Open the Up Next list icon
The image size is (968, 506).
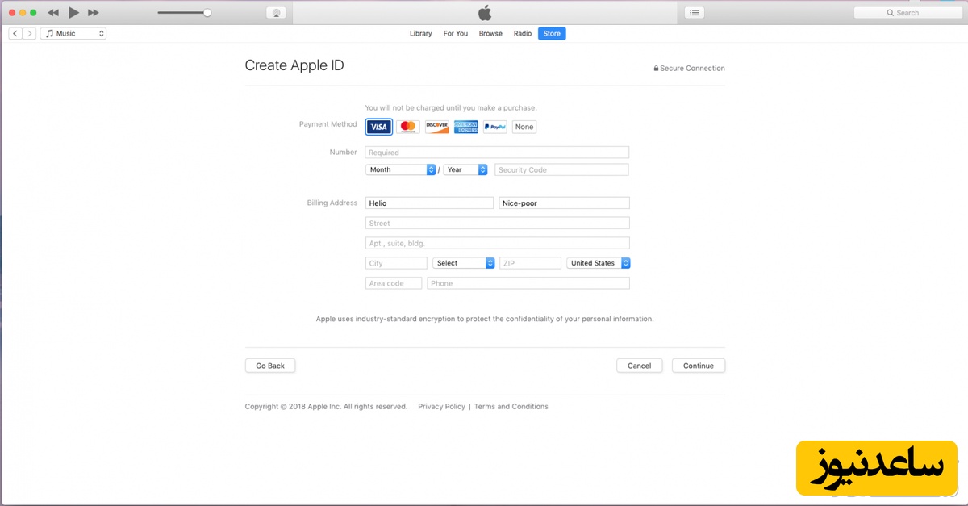pos(695,13)
